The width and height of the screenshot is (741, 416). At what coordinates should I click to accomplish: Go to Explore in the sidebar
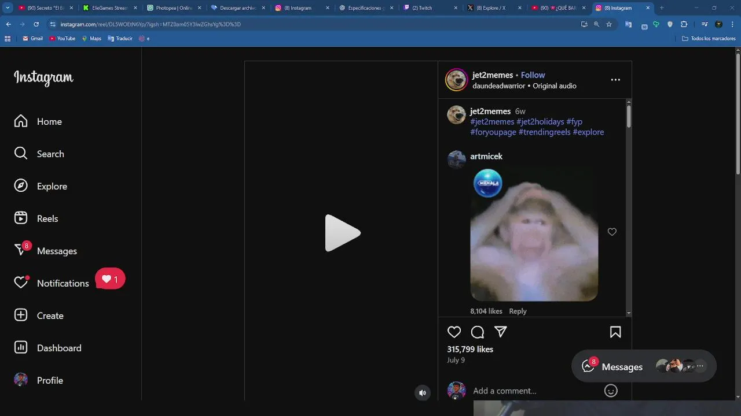pos(41,186)
